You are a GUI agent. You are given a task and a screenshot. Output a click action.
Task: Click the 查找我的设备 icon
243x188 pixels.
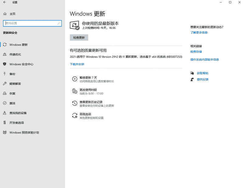pyautogui.click(x=5, y=113)
